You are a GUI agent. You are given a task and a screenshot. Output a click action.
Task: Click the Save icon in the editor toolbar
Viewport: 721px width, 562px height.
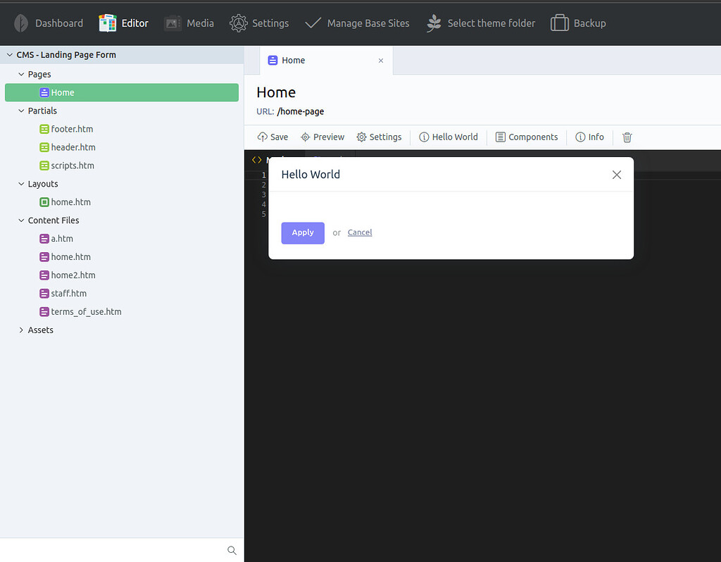[261, 137]
